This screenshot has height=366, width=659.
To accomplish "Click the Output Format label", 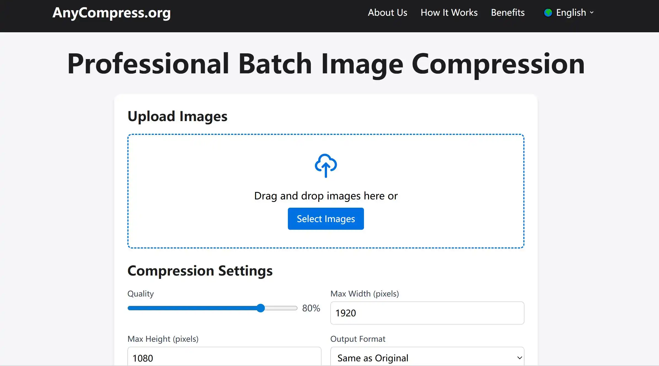I will [358, 339].
